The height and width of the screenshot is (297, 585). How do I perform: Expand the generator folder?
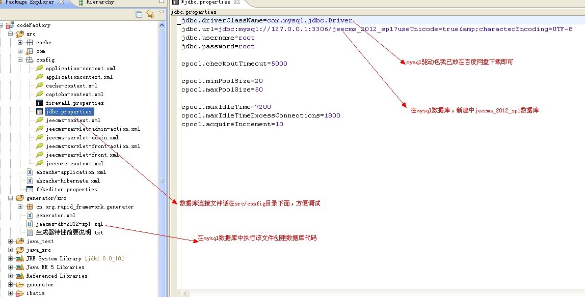coord(10,284)
